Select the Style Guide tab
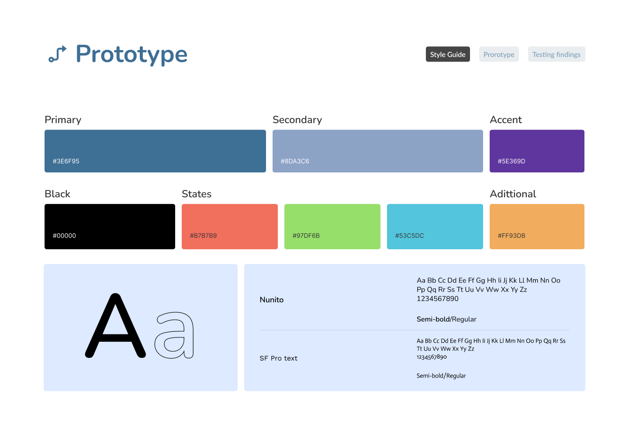 [448, 55]
